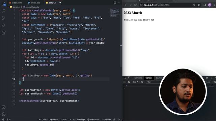Reload the browser page
The width and height of the screenshot is (216, 121).
tap(135, 5)
